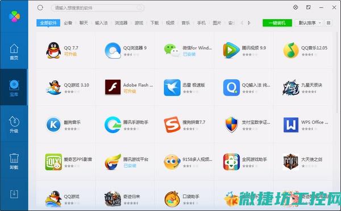
Task: Switch to the 必备 category tab
Action: (x=68, y=23)
